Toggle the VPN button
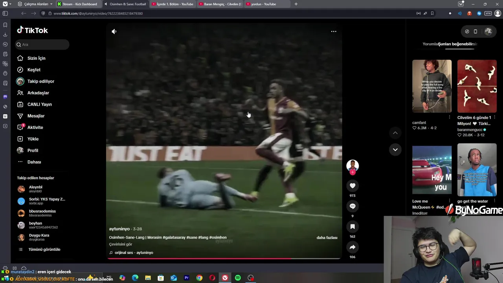This screenshot has width=503, height=283. [488, 13]
